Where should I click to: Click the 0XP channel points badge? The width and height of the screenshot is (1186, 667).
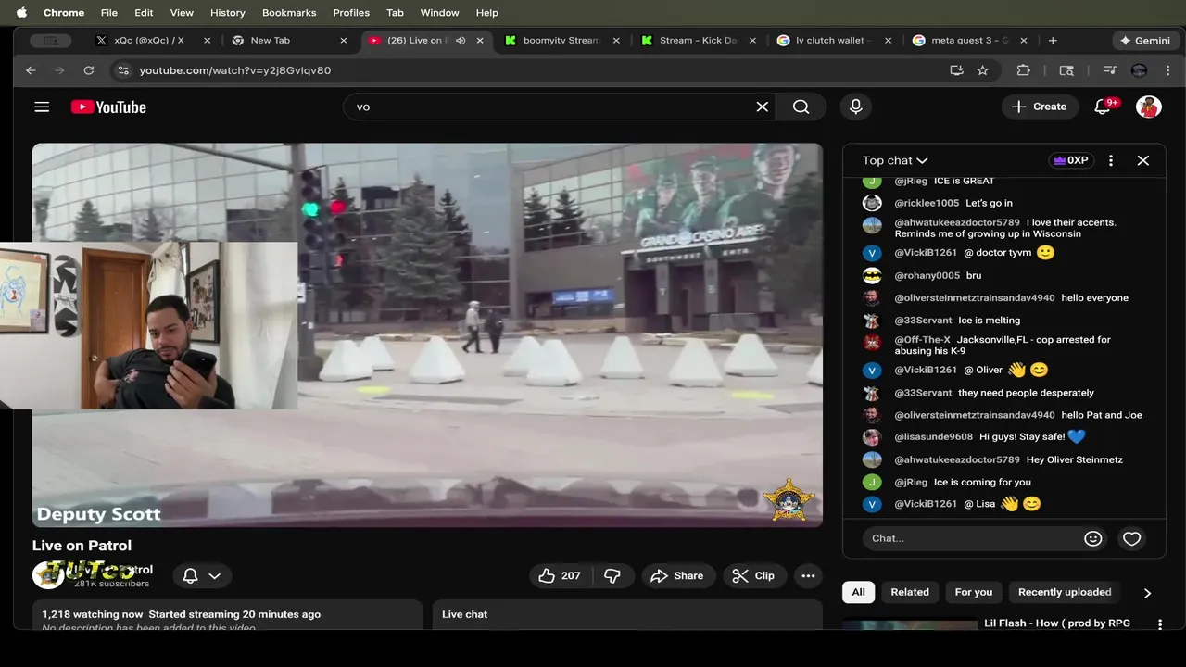[x=1070, y=160]
